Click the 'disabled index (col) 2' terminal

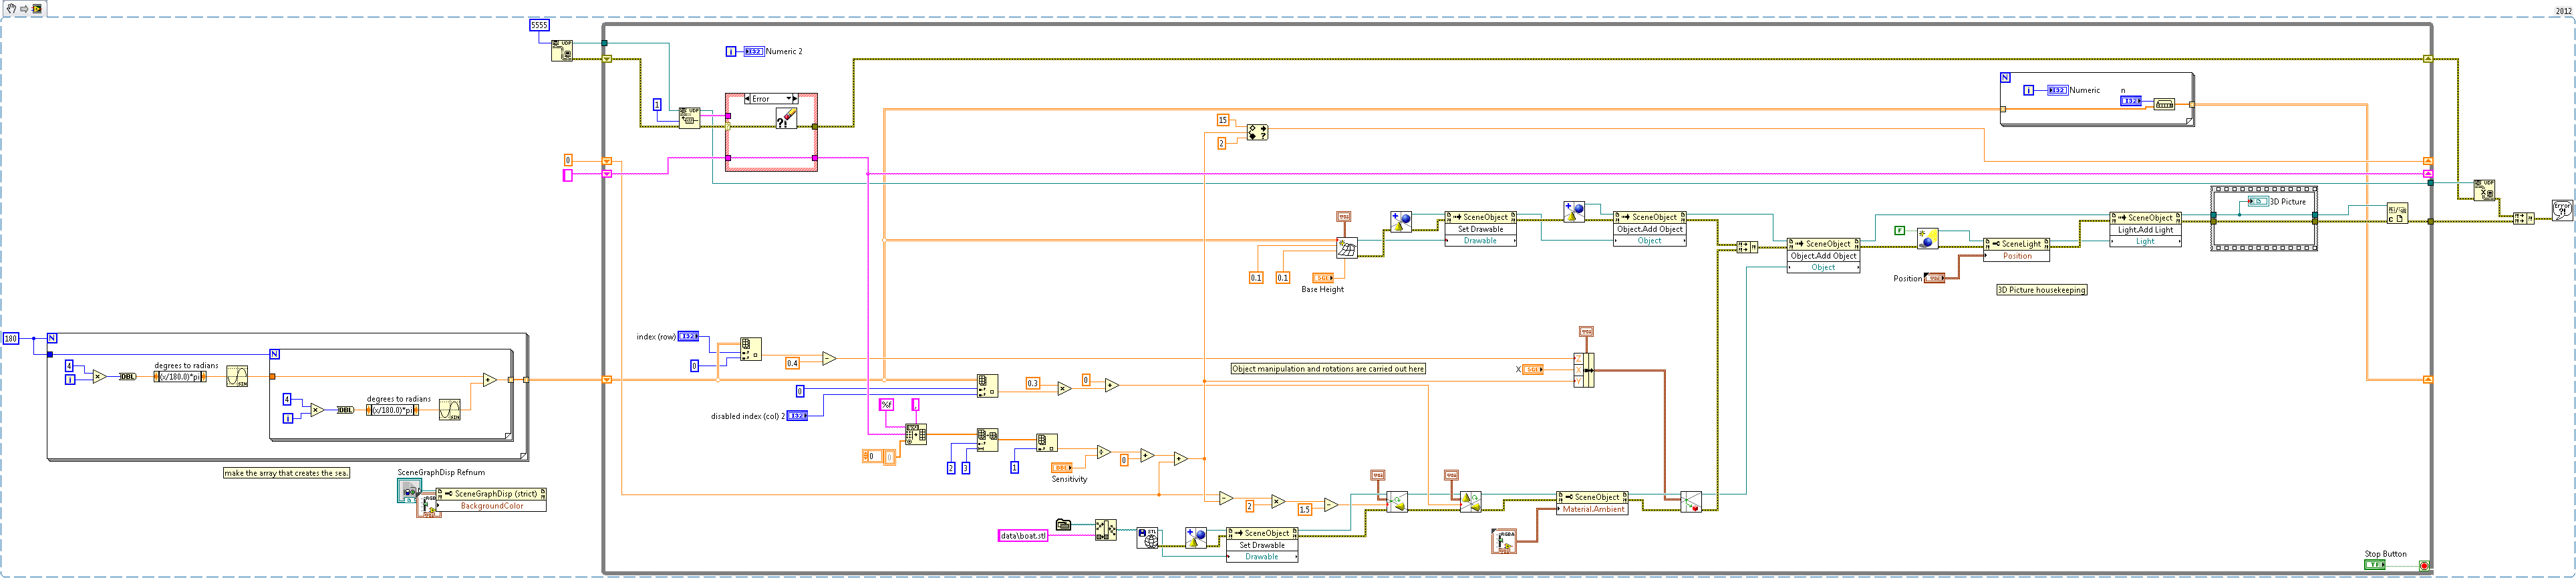coord(797,416)
